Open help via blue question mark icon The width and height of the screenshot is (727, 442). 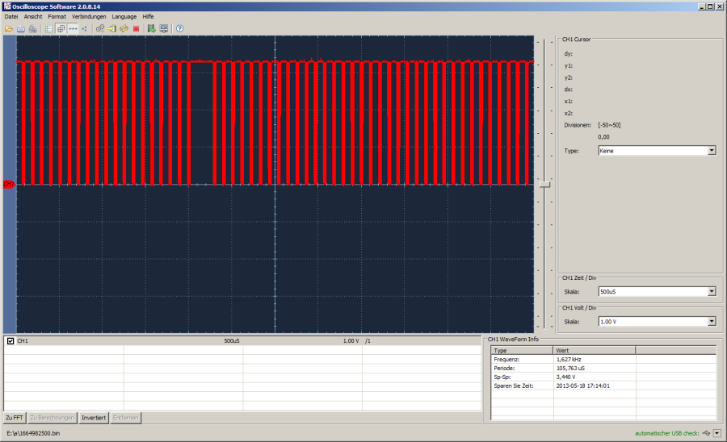coord(179,28)
